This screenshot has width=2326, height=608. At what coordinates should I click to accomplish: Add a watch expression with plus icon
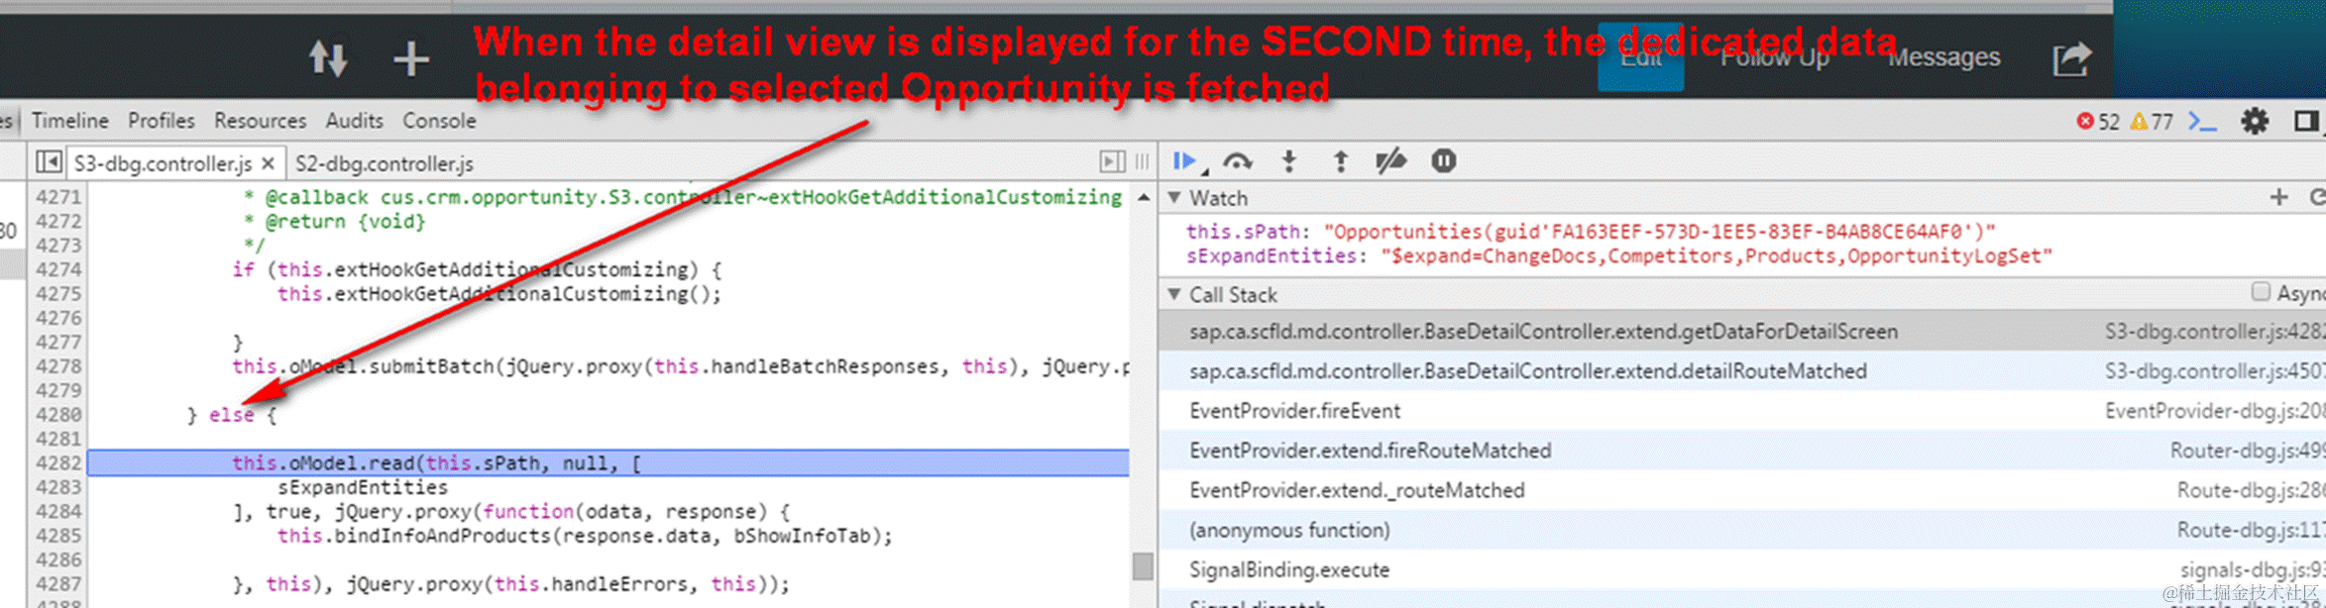2279,198
